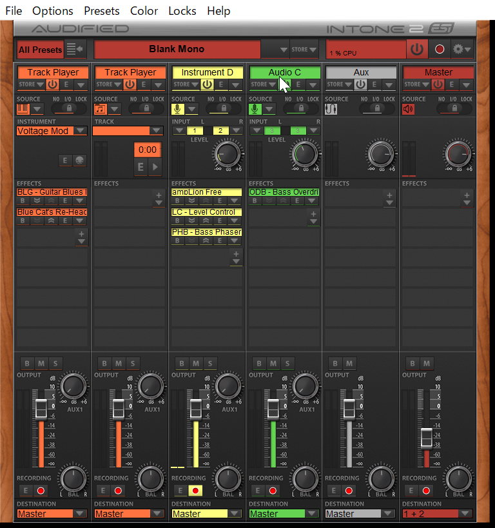Toggle power on Aux channel
This screenshot has width=495, height=528.
360,84
